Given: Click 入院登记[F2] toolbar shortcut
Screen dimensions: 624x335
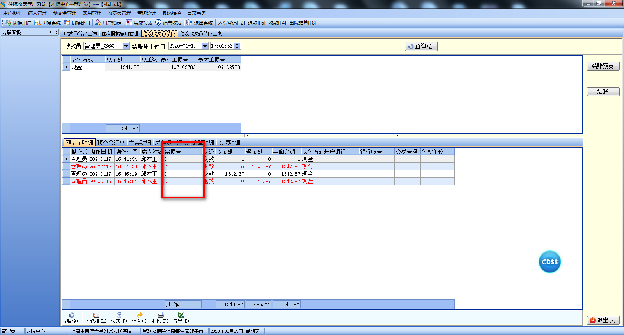Looking at the screenshot, I should pyautogui.click(x=231, y=23).
